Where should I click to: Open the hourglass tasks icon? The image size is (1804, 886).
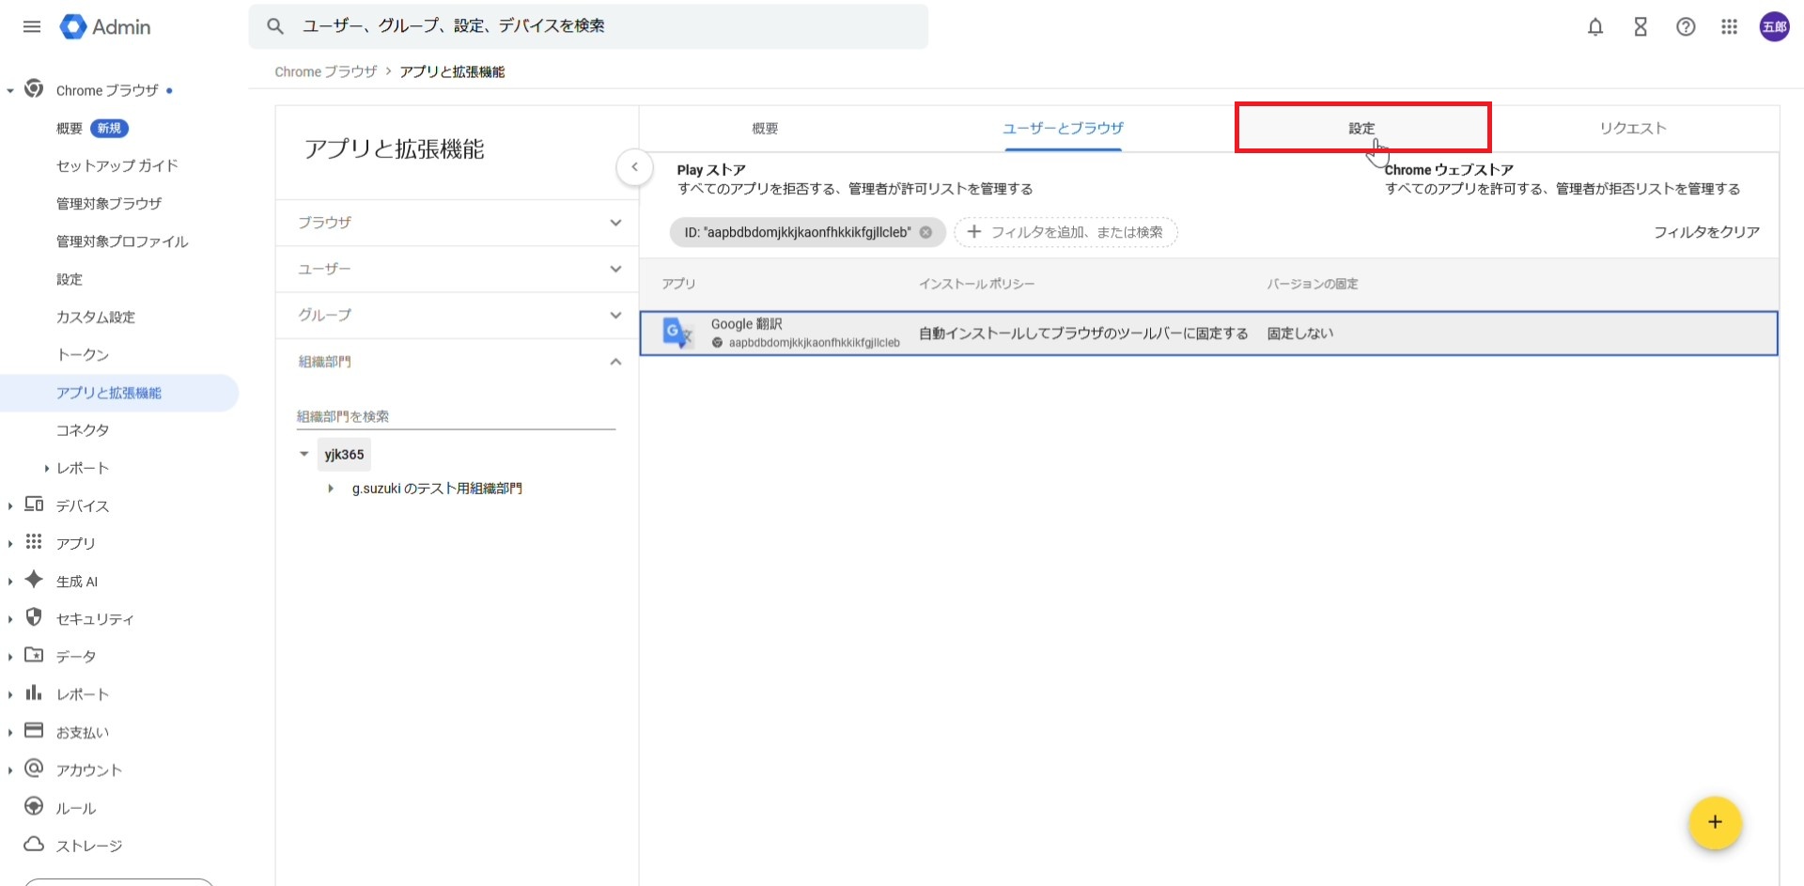click(x=1641, y=27)
